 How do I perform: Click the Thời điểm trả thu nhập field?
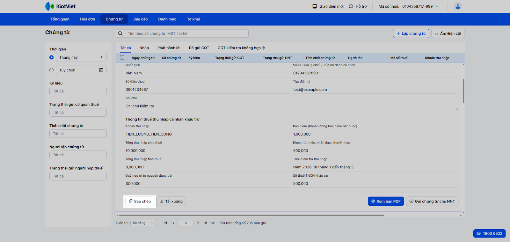tap(375, 167)
